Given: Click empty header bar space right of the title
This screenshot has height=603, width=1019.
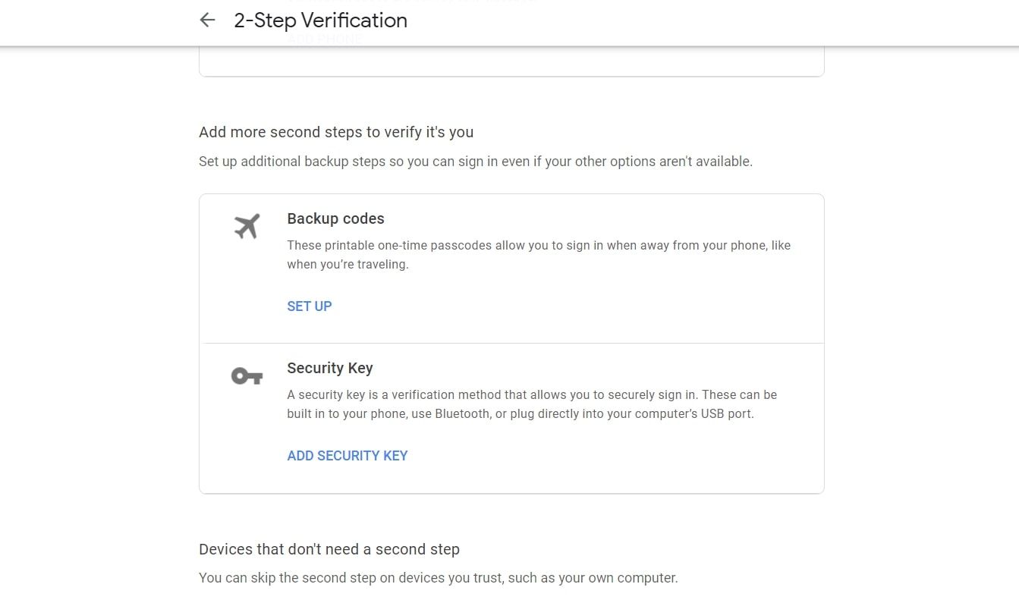Looking at the screenshot, I should (x=683, y=20).
